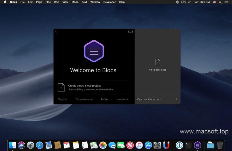Click the Newsletter link

pos(123,99)
